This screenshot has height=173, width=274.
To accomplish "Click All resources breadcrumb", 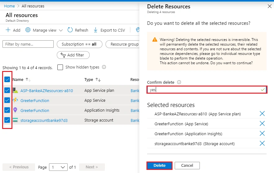I will (x=33, y=6).
